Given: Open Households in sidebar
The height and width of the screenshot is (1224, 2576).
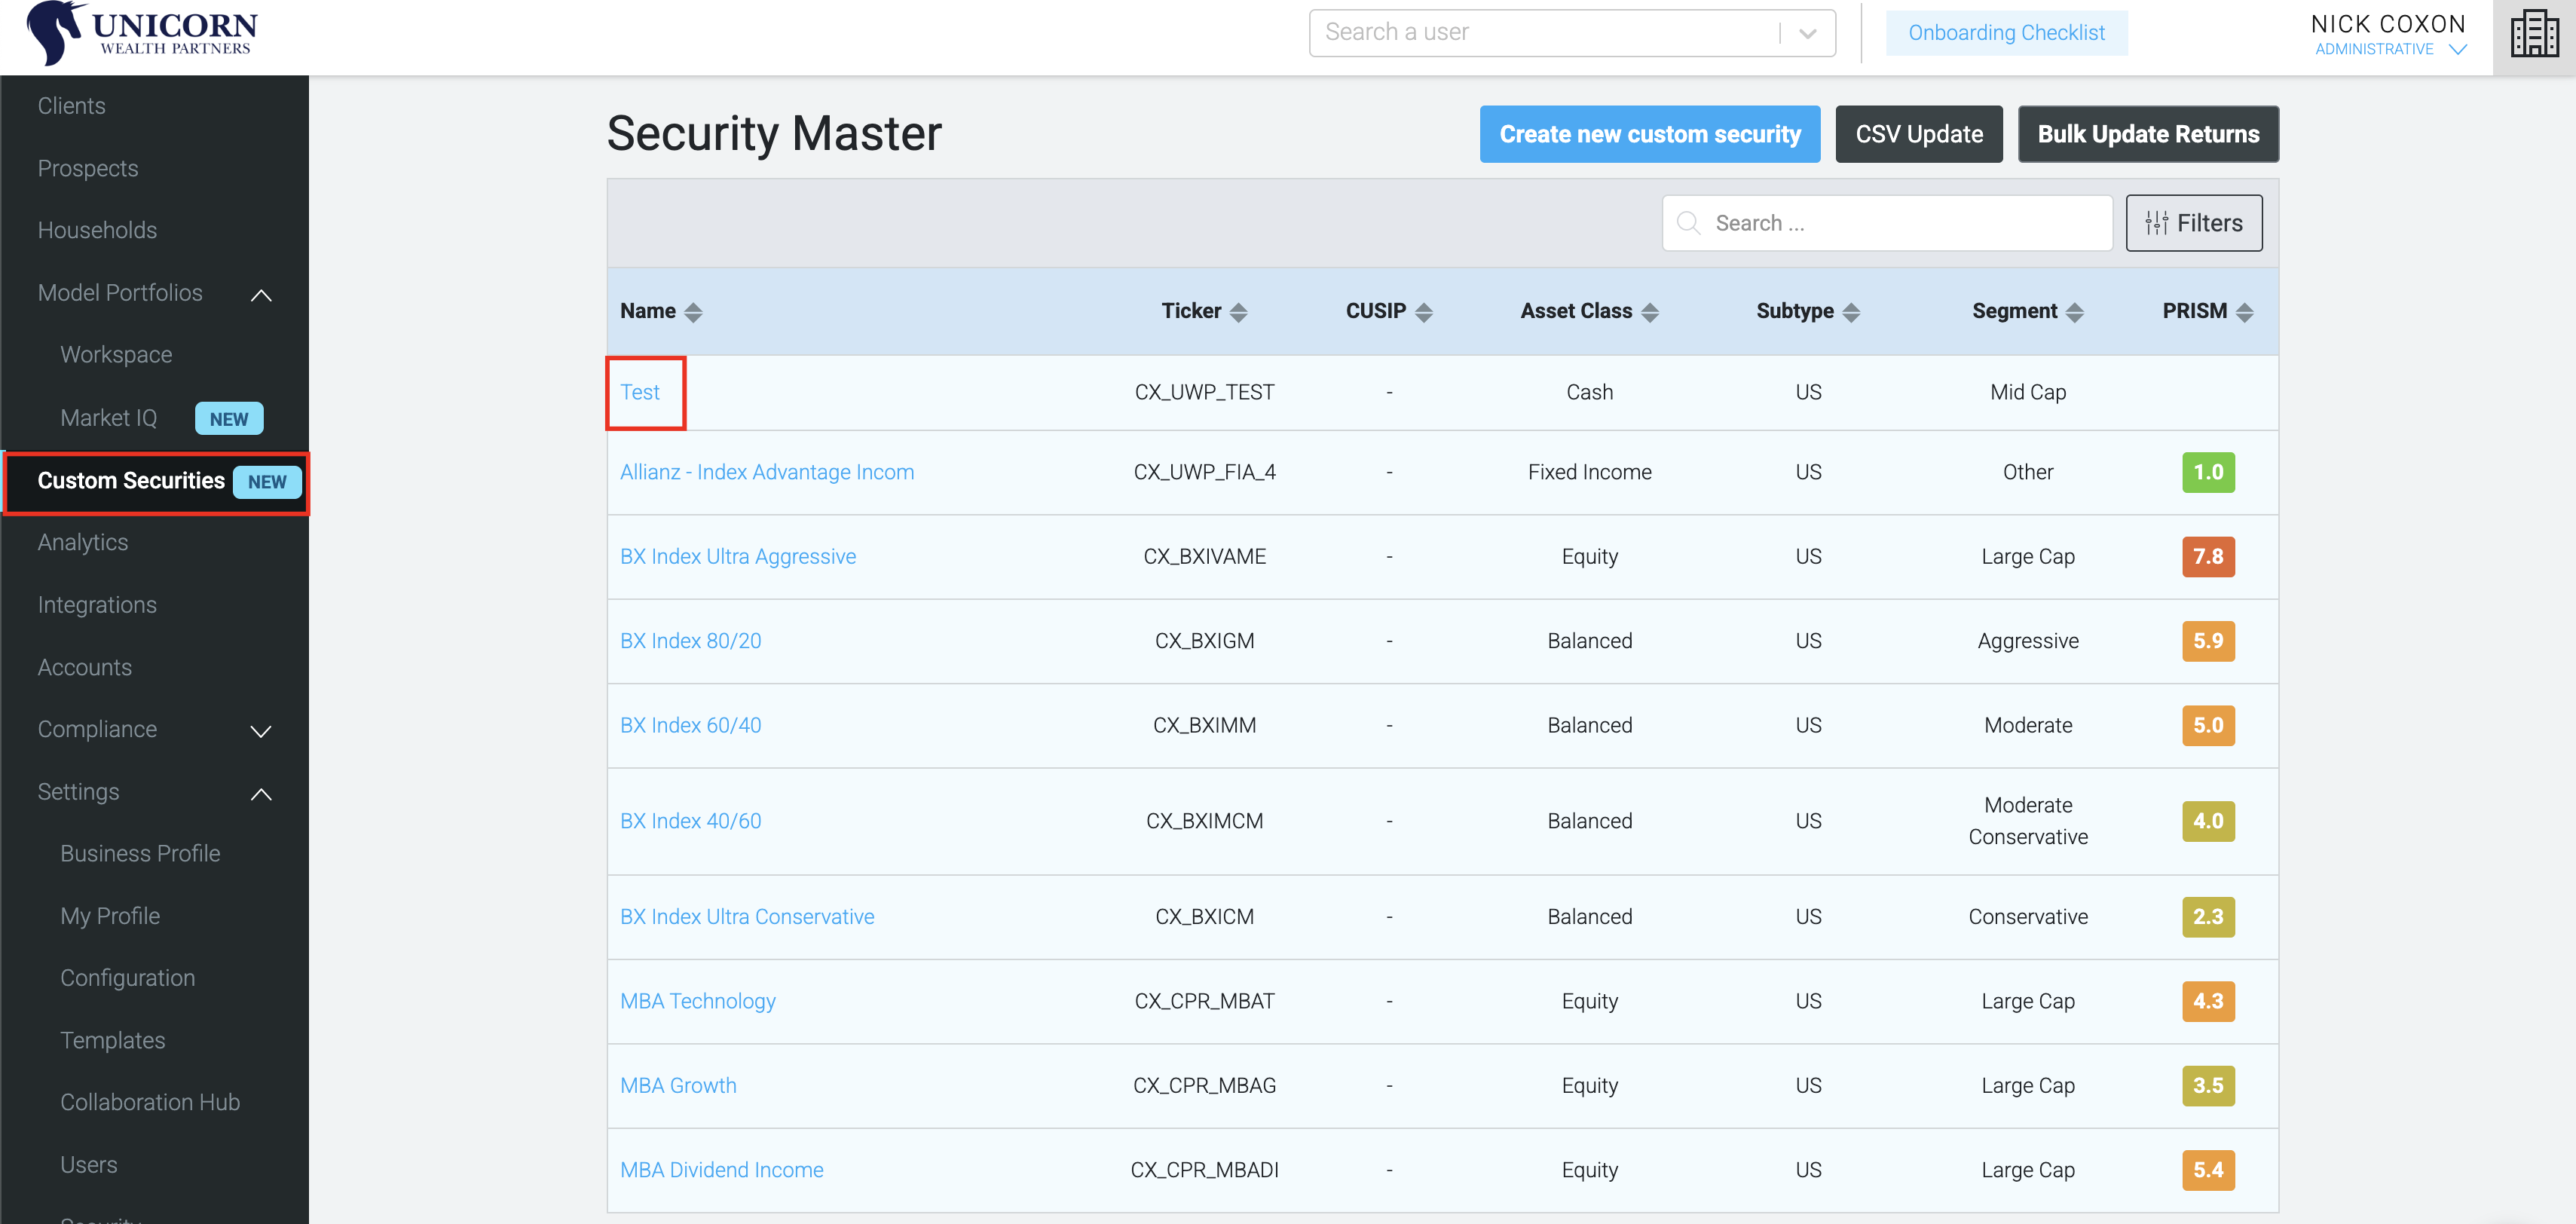Looking at the screenshot, I should click(97, 230).
